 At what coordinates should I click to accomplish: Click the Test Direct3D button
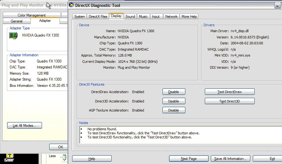click(230, 101)
